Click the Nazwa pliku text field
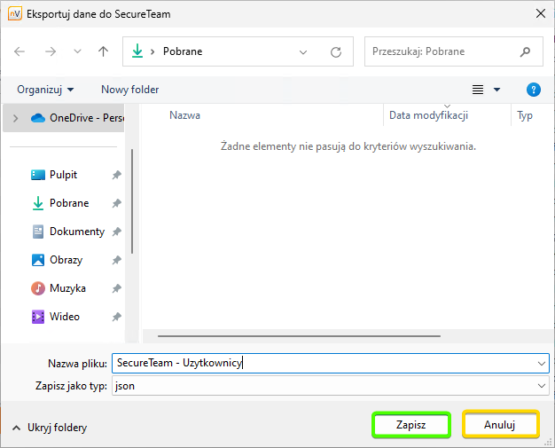This screenshot has height=448, width=555. [x=331, y=363]
